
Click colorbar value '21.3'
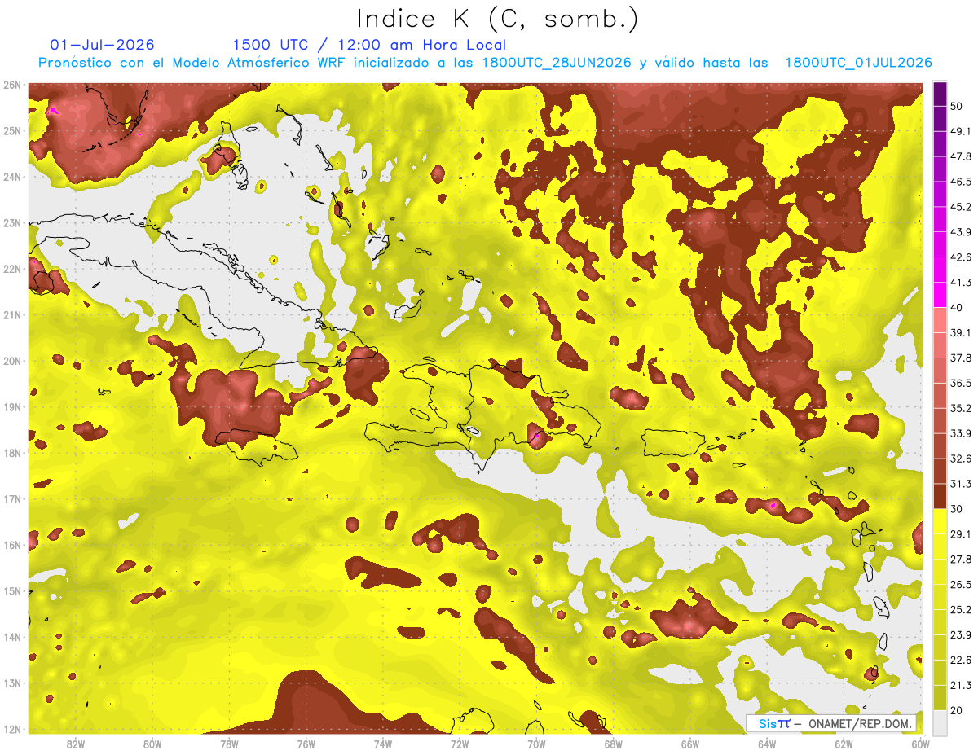point(961,686)
